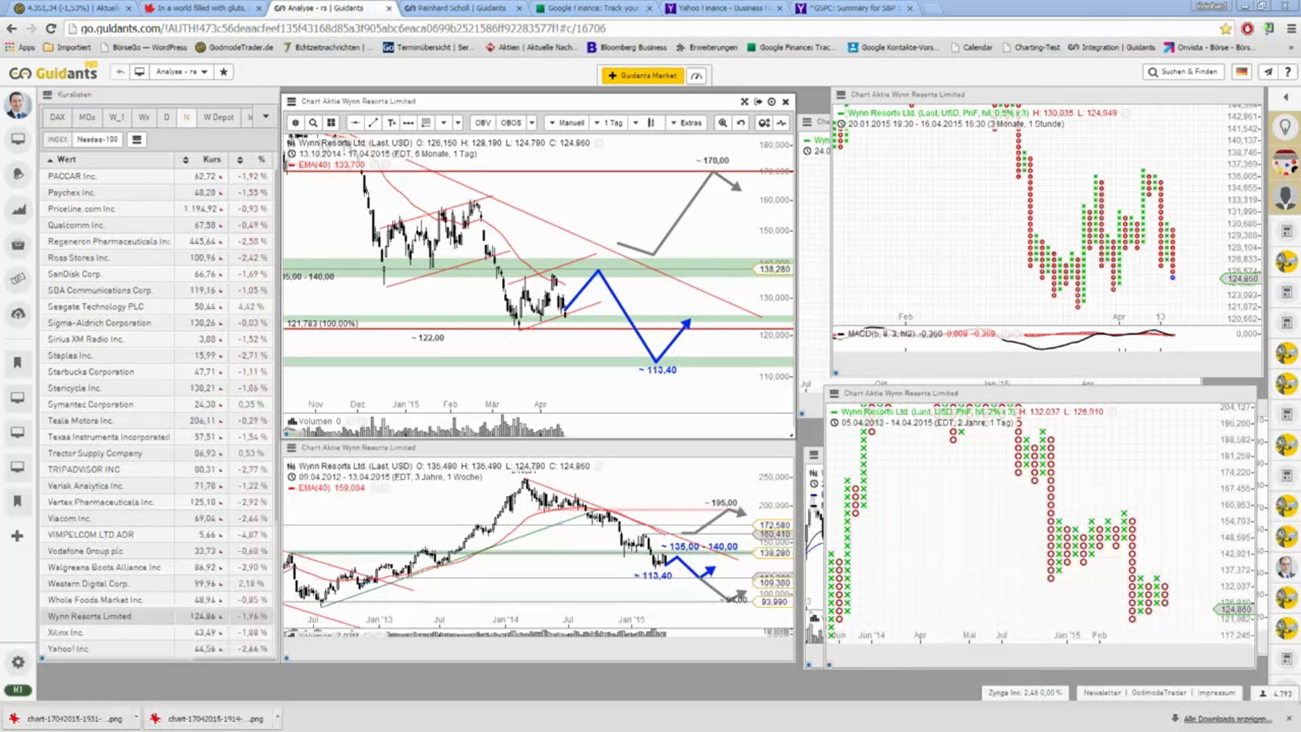Screen dimensions: 1301x732
Task: Open the Kurslisten widget menu icon
Action: point(48,95)
